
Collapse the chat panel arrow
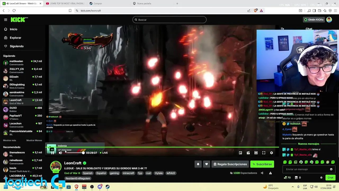tap(282, 29)
